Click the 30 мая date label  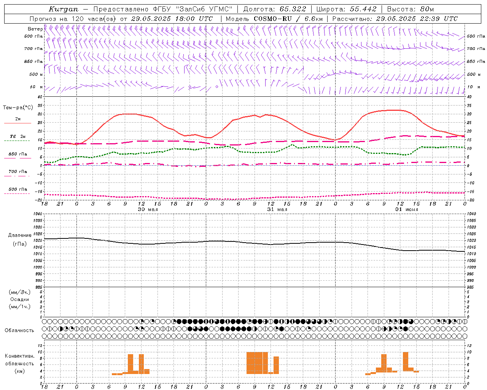click(x=148, y=209)
